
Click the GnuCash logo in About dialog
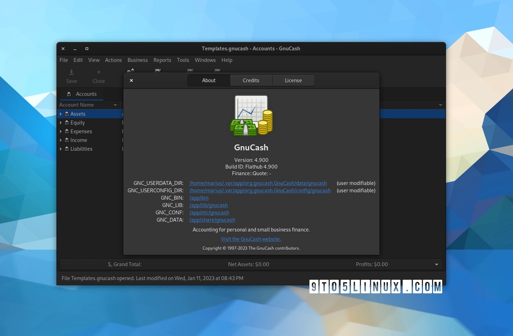click(x=251, y=116)
